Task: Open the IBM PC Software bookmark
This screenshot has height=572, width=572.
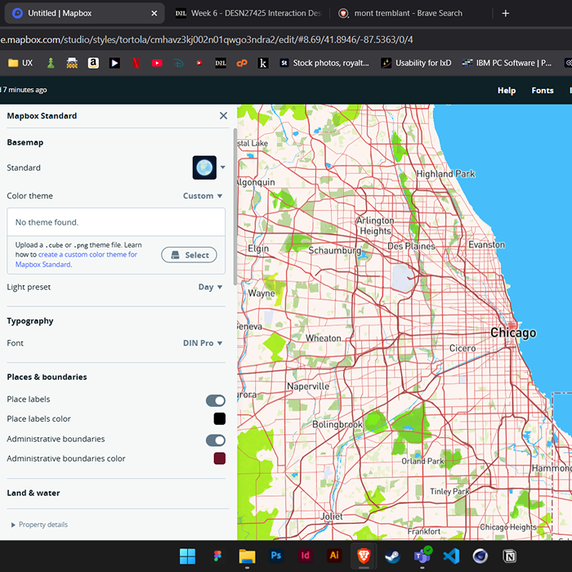Action: click(507, 63)
